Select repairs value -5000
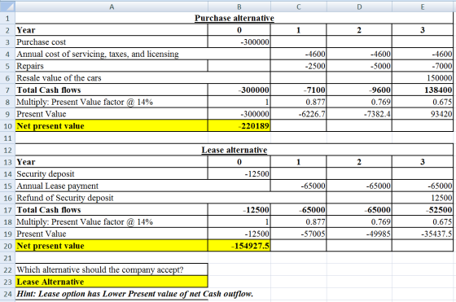The height and width of the screenshot is (302, 456). coord(359,66)
